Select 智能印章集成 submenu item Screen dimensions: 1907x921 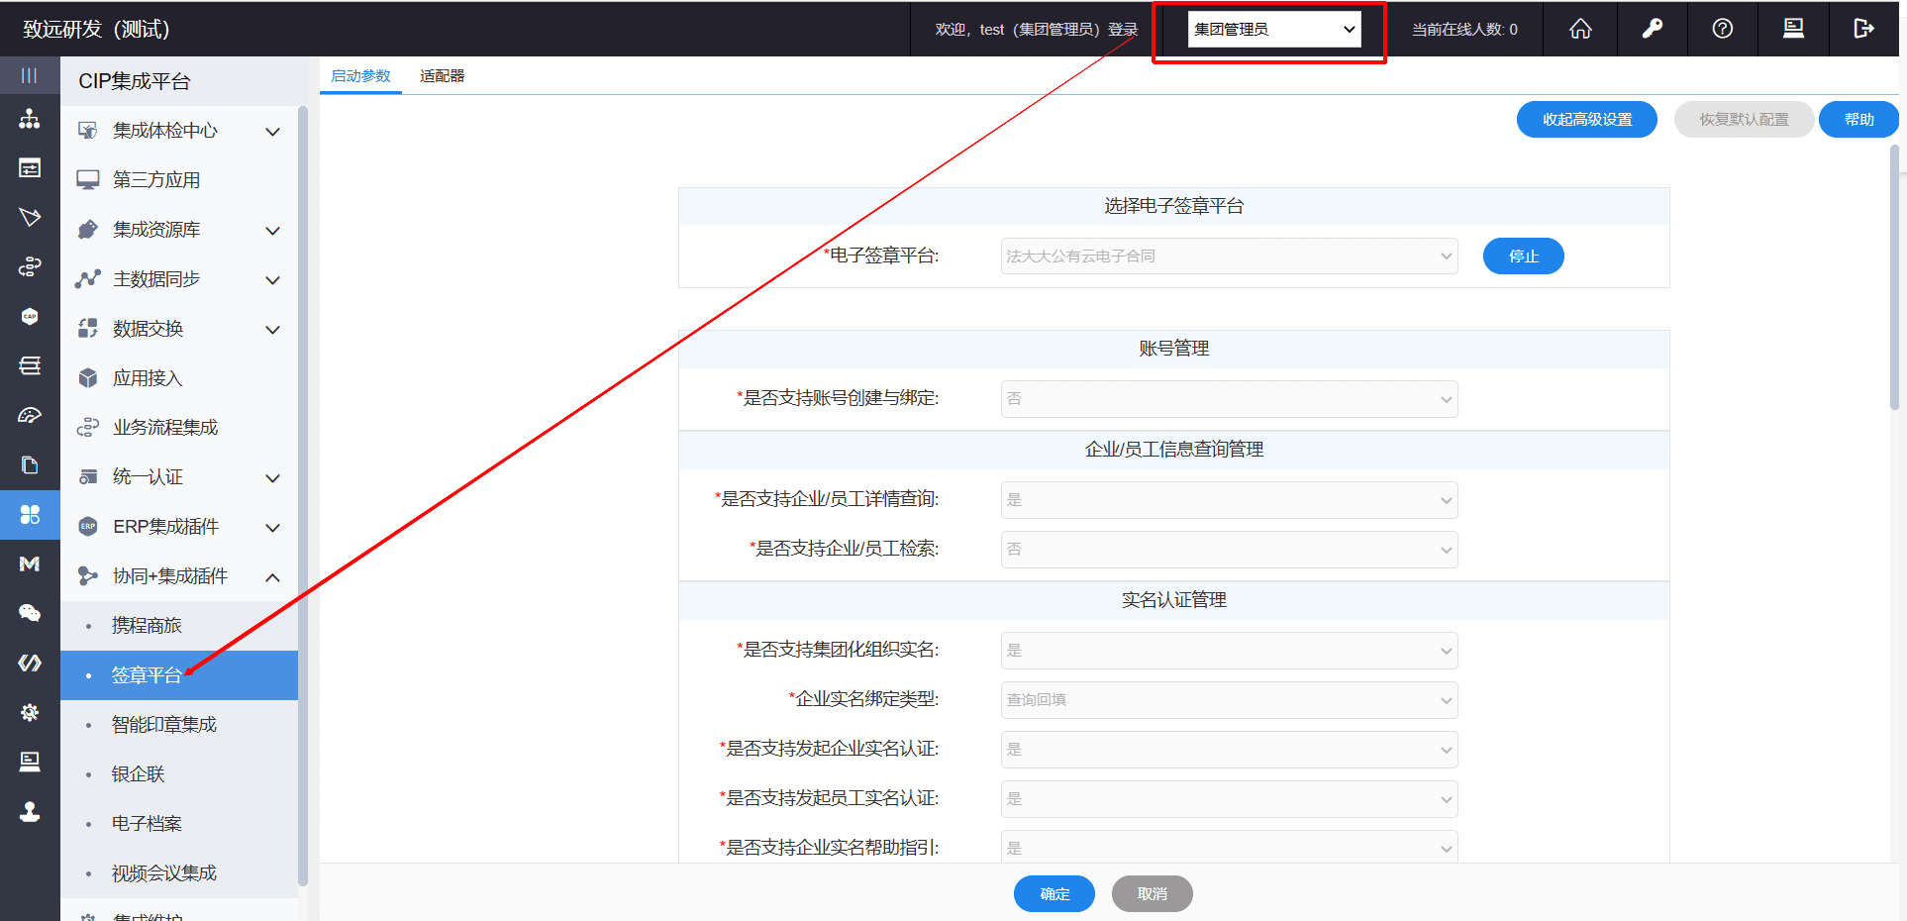pos(179,725)
